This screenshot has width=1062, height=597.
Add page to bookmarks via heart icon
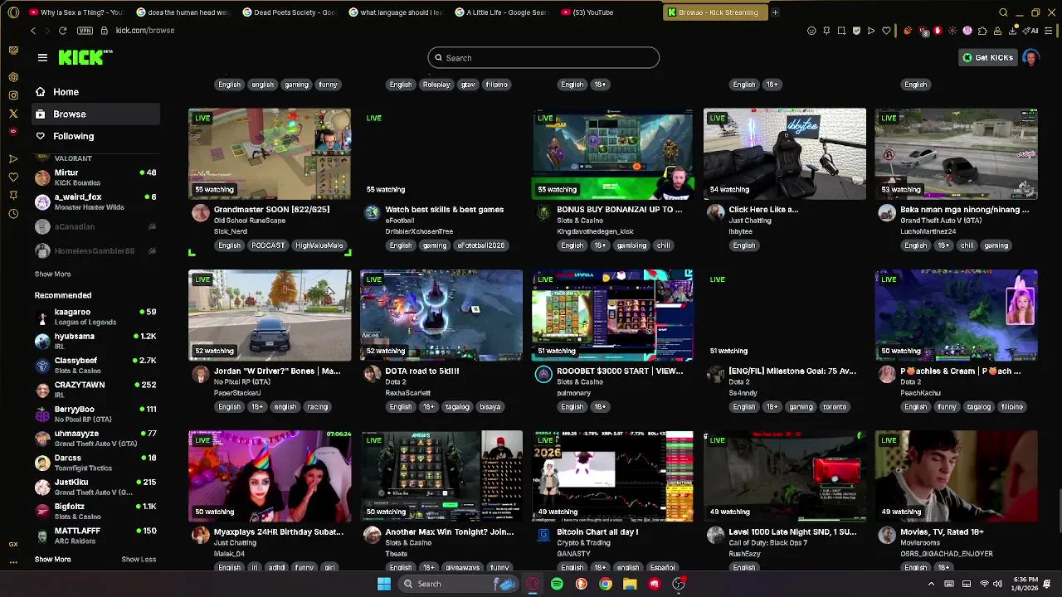pyautogui.click(x=886, y=31)
